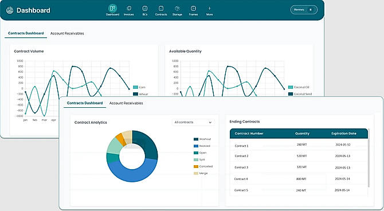
Task: Click the Merge legend color swatch
Action: [x=196, y=173]
